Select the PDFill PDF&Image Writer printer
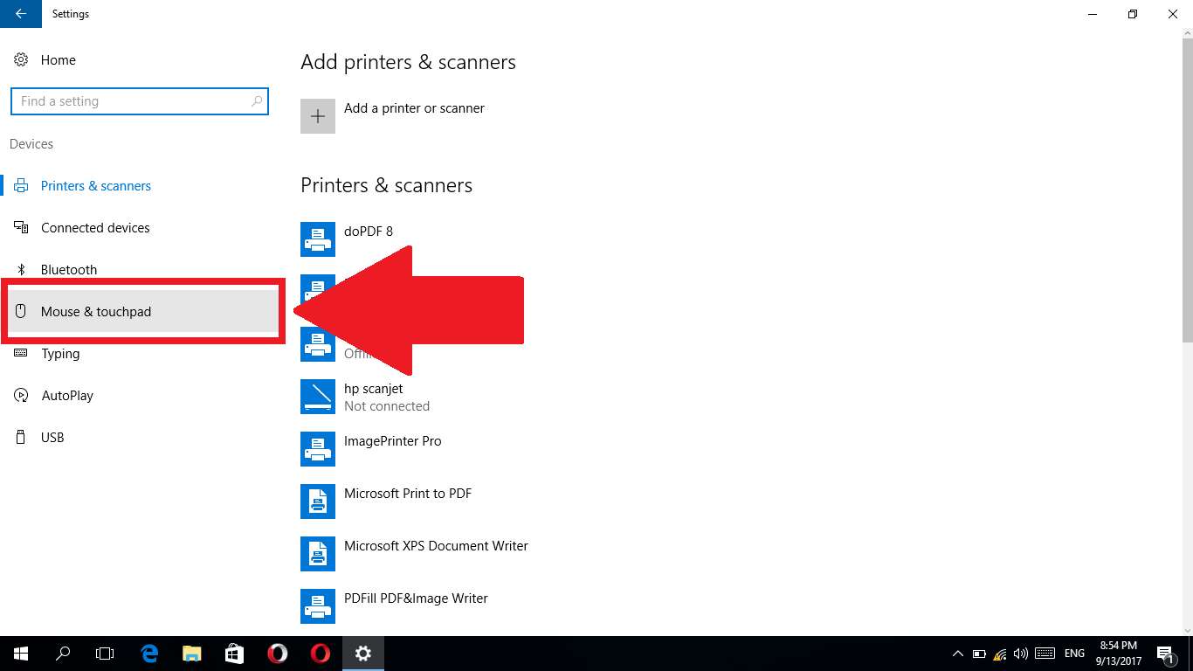This screenshot has width=1193, height=671. [x=395, y=606]
